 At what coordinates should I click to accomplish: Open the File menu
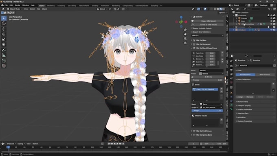6,5
